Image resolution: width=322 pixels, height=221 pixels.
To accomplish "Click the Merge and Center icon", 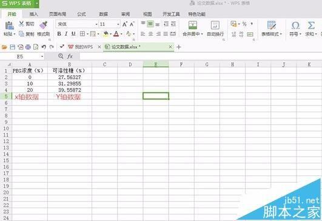I will (193, 25).
